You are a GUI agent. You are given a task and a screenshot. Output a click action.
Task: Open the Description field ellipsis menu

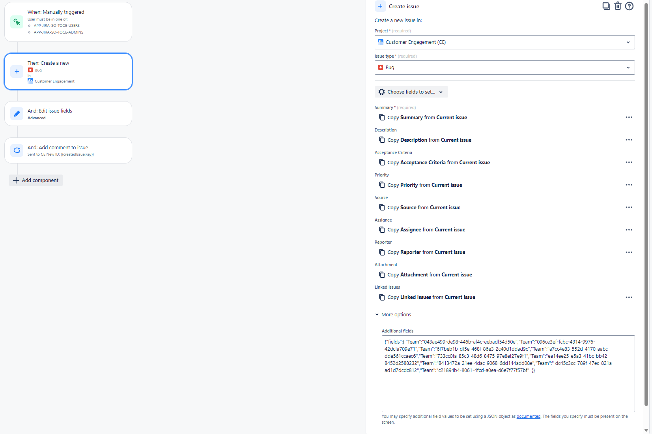tap(629, 140)
